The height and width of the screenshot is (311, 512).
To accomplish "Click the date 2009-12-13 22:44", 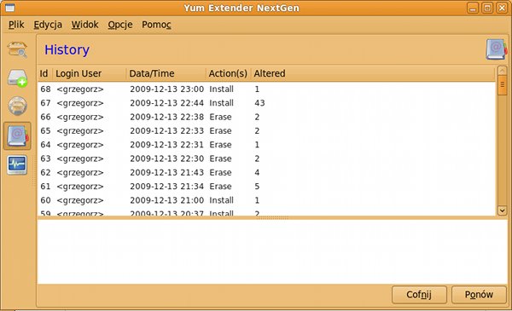I will [x=167, y=103].
